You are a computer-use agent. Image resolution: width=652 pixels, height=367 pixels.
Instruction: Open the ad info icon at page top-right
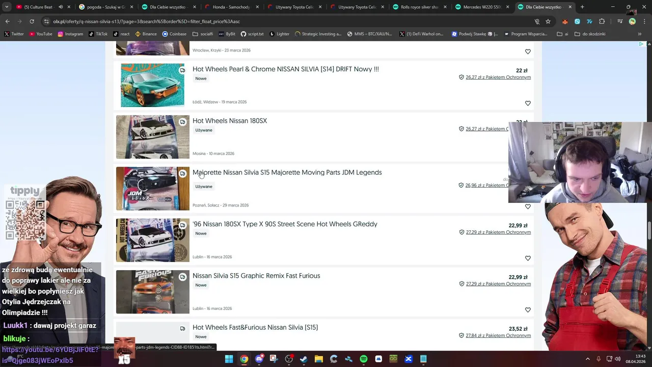tap(641, 44)
